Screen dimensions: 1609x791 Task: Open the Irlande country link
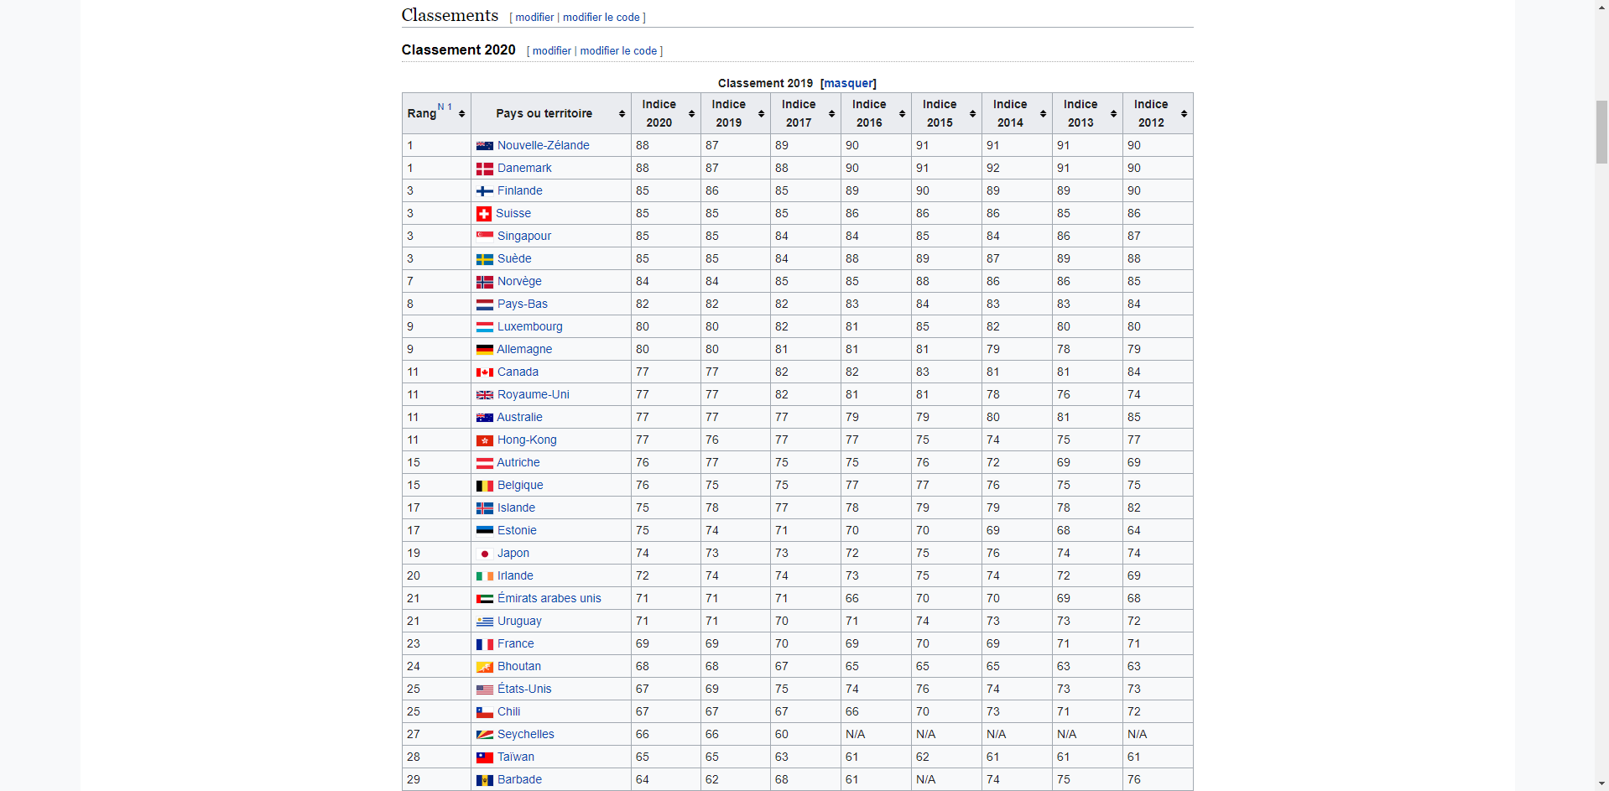pos(515,575)
